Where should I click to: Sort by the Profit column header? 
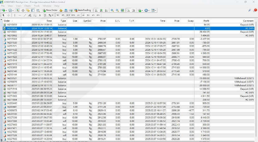206,21
